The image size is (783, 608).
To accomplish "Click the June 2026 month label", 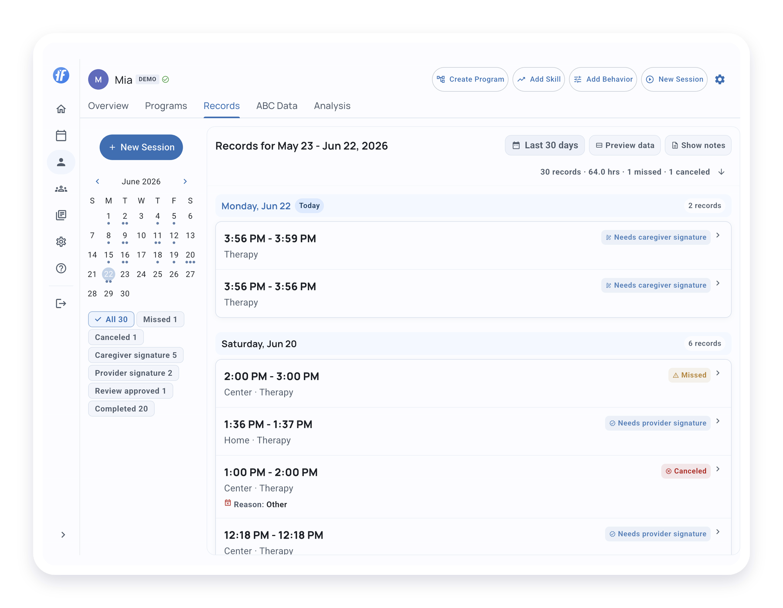I will 141,181.
